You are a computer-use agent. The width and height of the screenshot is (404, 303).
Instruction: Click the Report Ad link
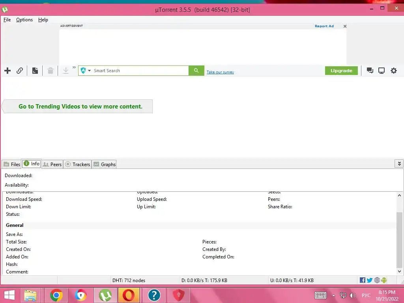coord(324,26)
